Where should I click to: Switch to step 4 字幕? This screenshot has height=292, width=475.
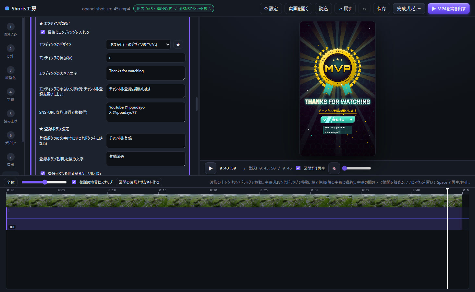point(10,95)
